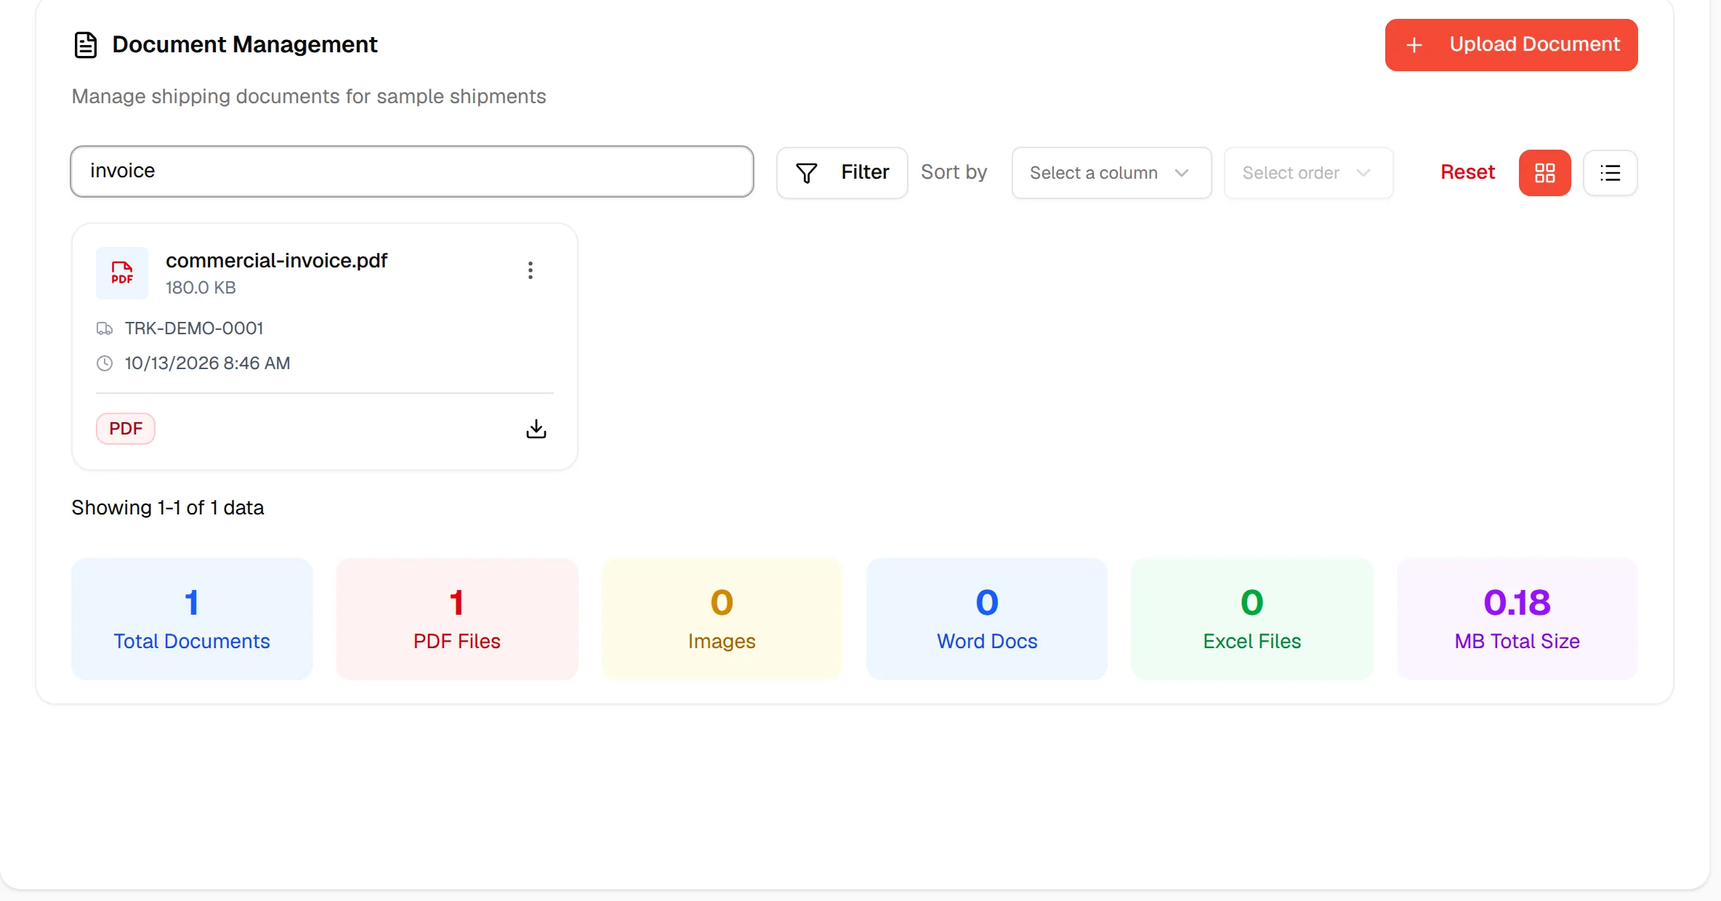Click the document icon beside Document Management
Screen dimensions: 1721x901
(x=86, y=45)
